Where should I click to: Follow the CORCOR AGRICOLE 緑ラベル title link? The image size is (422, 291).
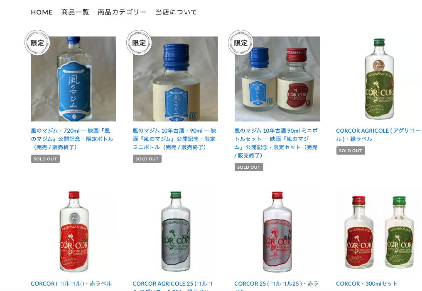378,135
